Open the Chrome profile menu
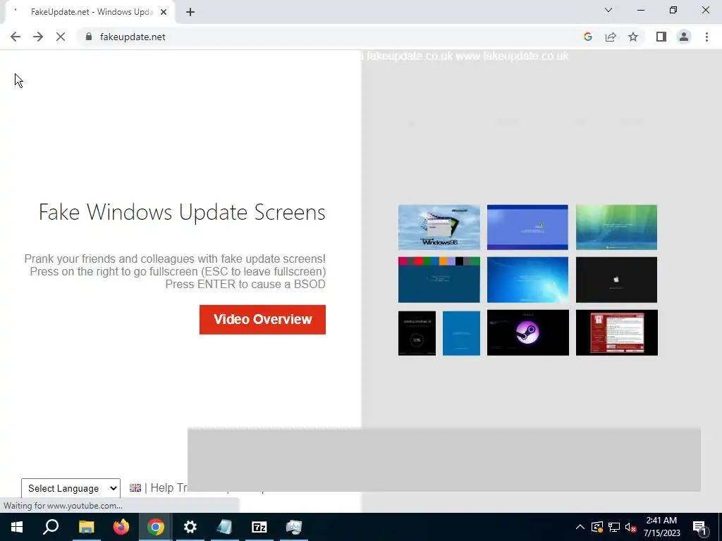 click(684, 37)
